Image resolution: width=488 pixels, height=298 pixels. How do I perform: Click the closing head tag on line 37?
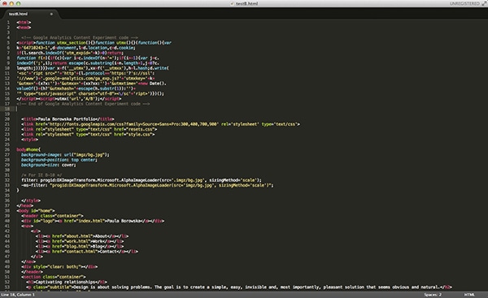[25, 205]
